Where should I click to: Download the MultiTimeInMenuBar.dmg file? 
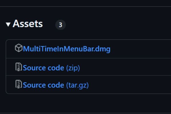pyautogui.click(x=66, y=49)
